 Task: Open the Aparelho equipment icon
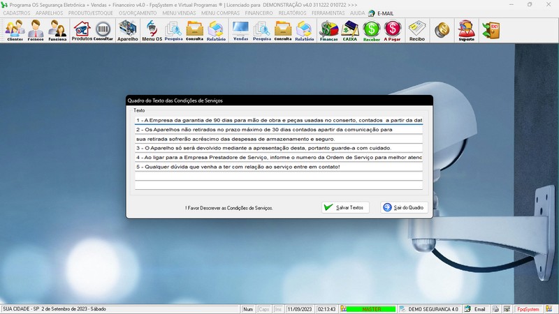(128, 30)
